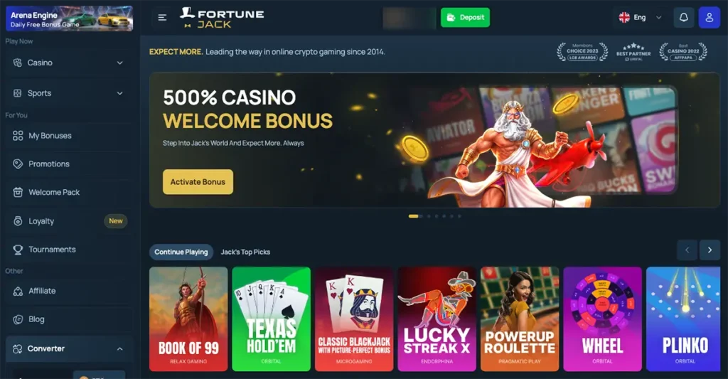
Task: Open the Plinko game thumbnail
Action: click(x=685, y=319)
